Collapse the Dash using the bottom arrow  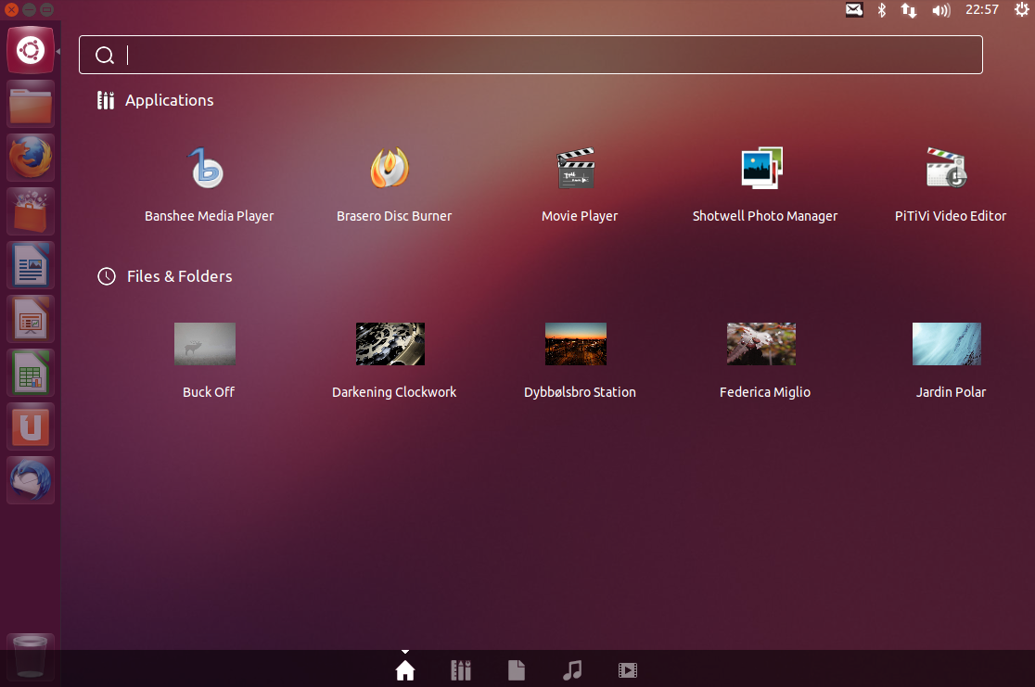tap(405, 650)
